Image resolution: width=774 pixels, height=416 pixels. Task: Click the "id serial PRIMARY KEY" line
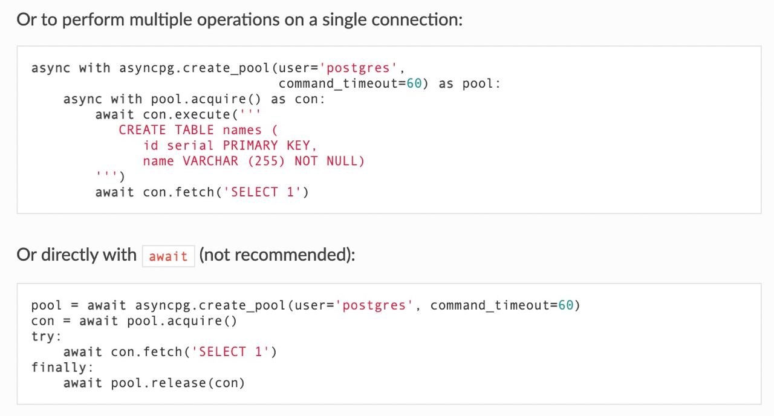coord(230,146)
